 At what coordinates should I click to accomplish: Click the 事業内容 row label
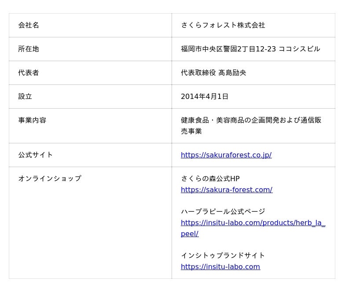pos(32,120)
